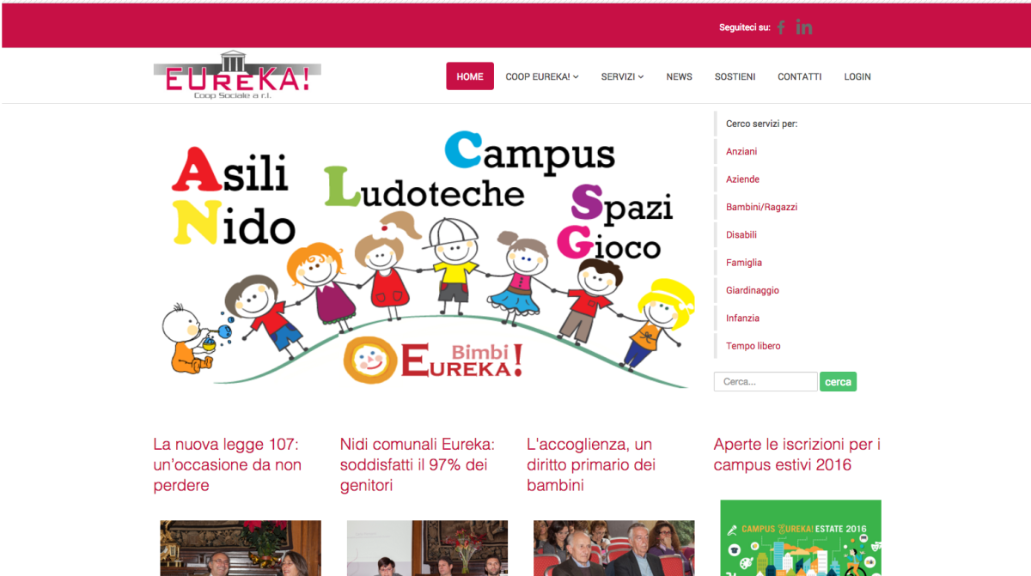1031x576 pixels.
Task: Open the Bimbi Eureka banner image
Action: coord(428,258)
